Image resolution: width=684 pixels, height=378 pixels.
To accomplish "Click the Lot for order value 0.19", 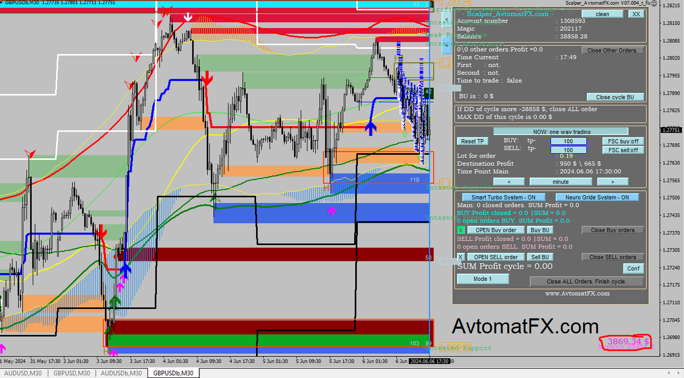I will 566,156.
